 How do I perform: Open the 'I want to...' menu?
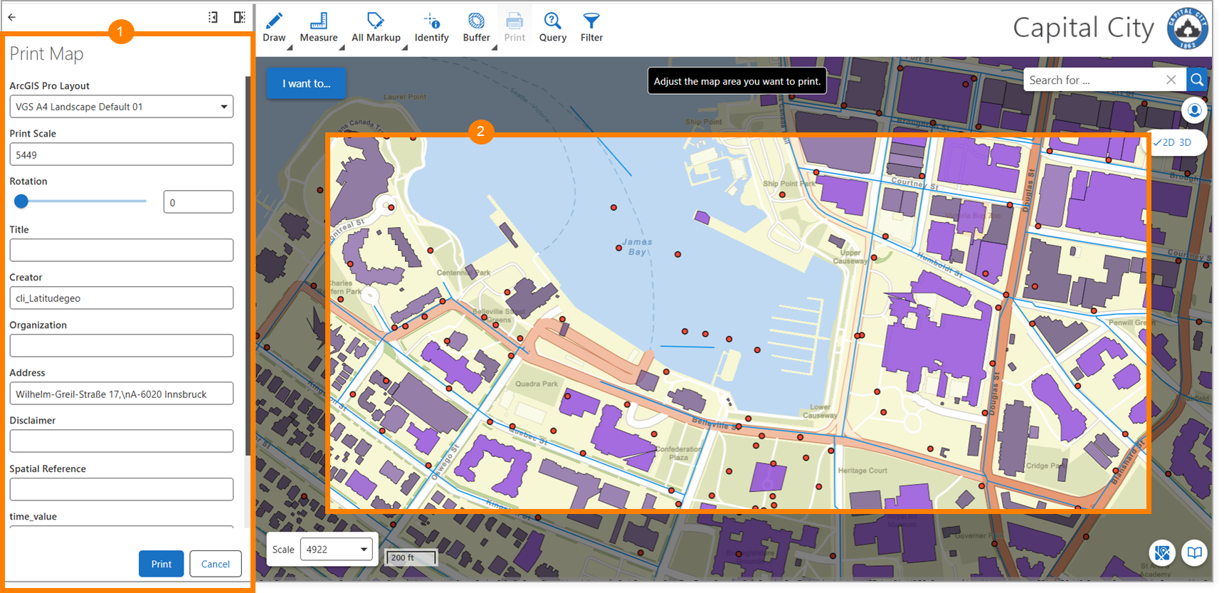[306, 83]
